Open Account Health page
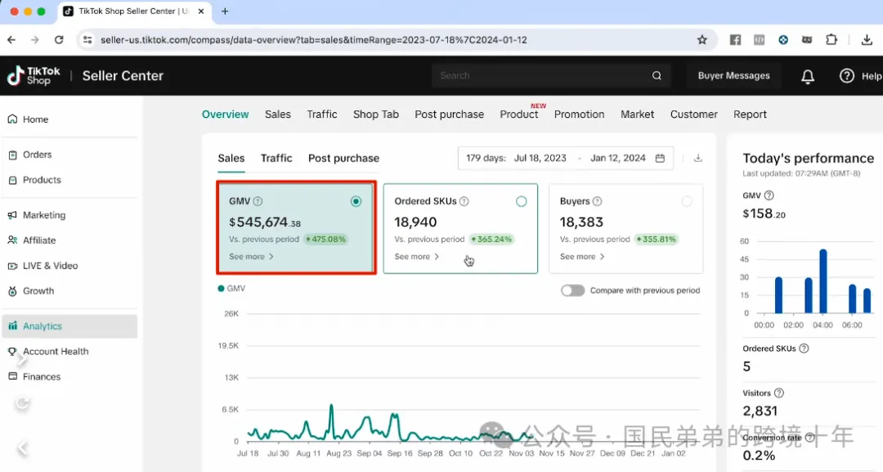883x472 pixels. pos(55,351)
